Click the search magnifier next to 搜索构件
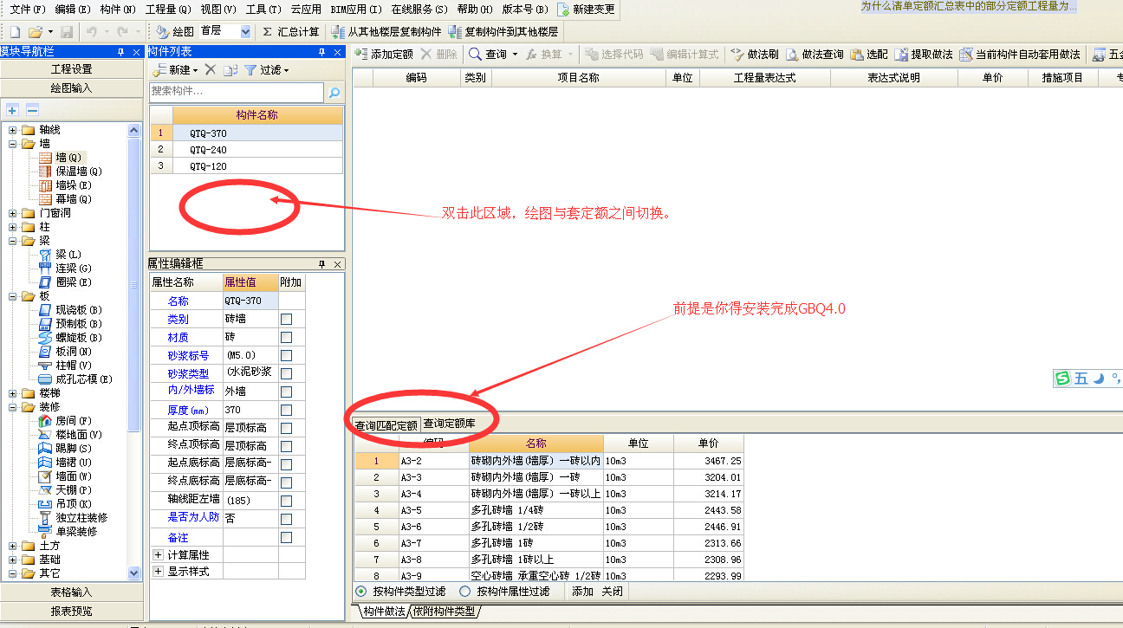Screen dimensions: 1123x628 tap(334, 92)
